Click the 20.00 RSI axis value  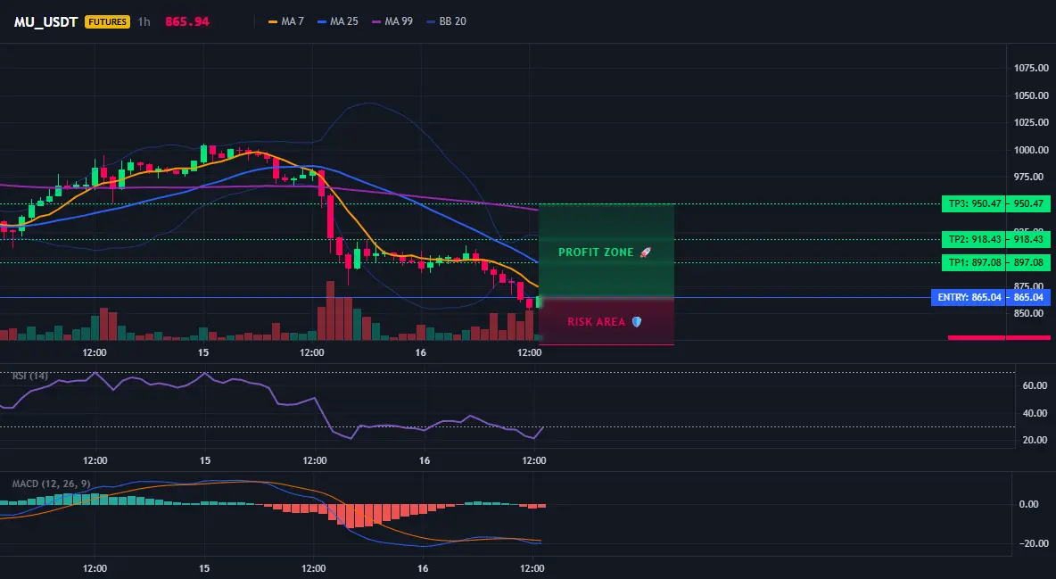pyautogui.click(x=1035, y=440)
